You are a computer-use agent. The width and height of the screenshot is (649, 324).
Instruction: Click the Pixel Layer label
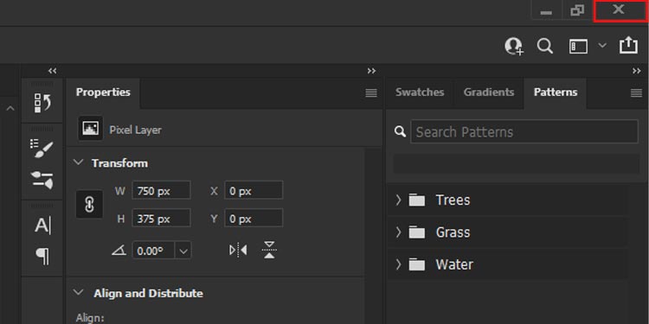coord(135,130)
